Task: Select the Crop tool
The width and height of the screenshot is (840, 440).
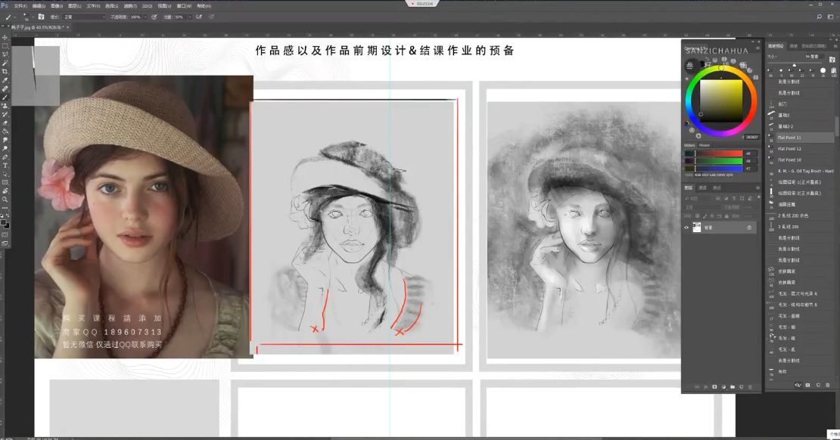Action: click(x=5, y=72)
